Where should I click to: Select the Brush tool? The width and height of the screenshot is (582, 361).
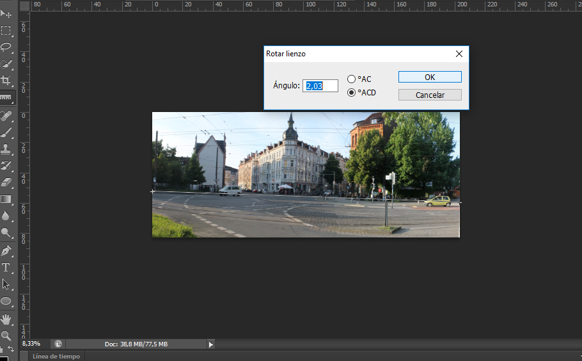[x=6, y=132]
